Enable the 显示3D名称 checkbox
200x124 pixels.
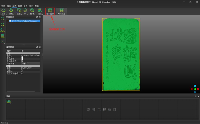[22, 61]
